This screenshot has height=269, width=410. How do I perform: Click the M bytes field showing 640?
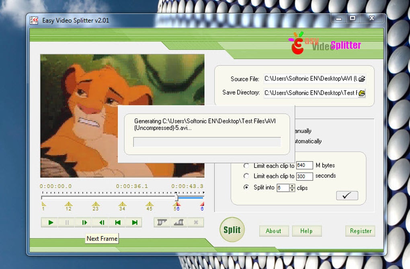click(x=304, y=165)
